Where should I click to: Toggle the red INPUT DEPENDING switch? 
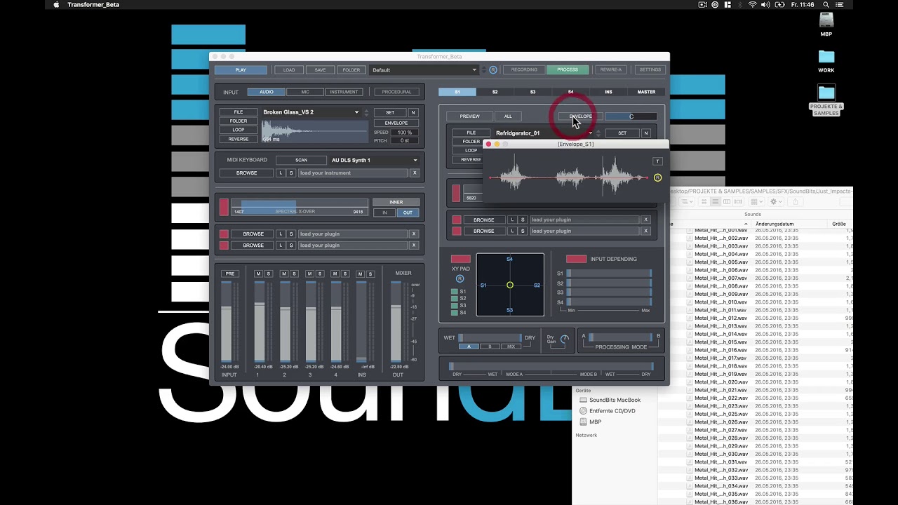576,259
